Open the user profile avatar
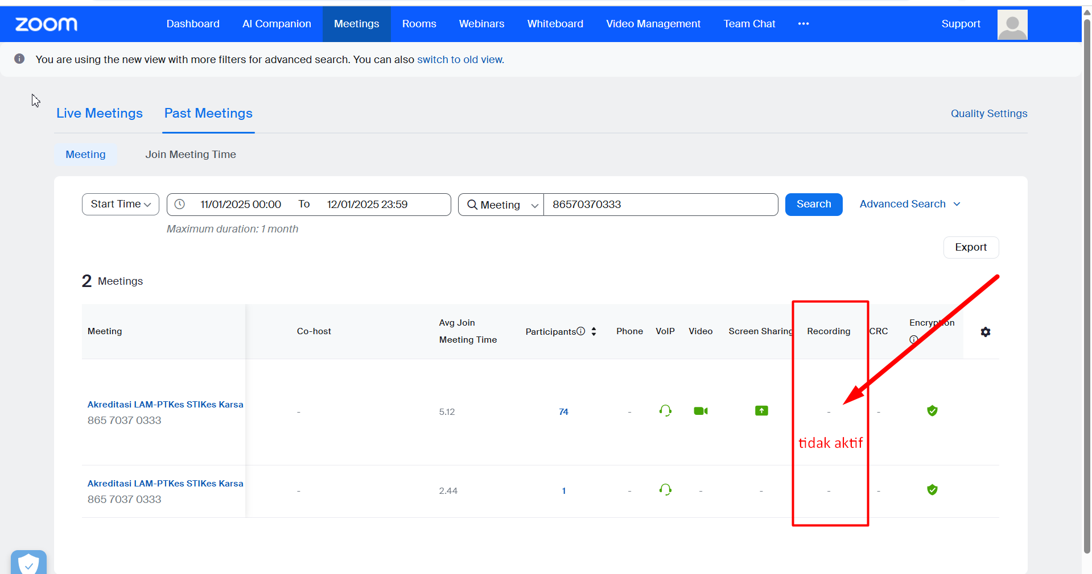The height and width of the screenshot is (574, 1092). [1012, 24]
